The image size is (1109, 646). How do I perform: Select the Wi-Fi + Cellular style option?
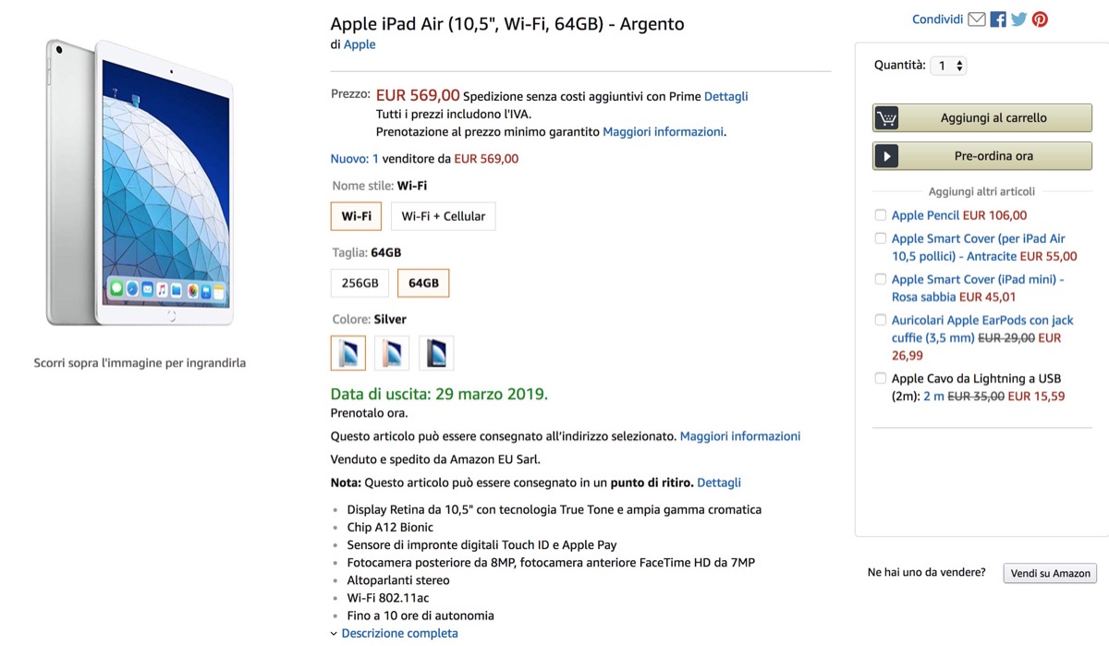(443, 216)
